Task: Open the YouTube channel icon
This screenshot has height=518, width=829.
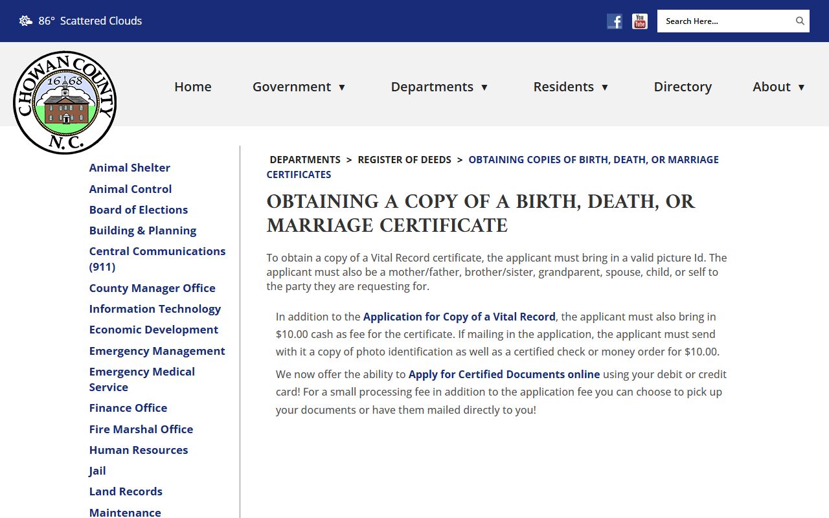Action: click(x=640, y=21)
